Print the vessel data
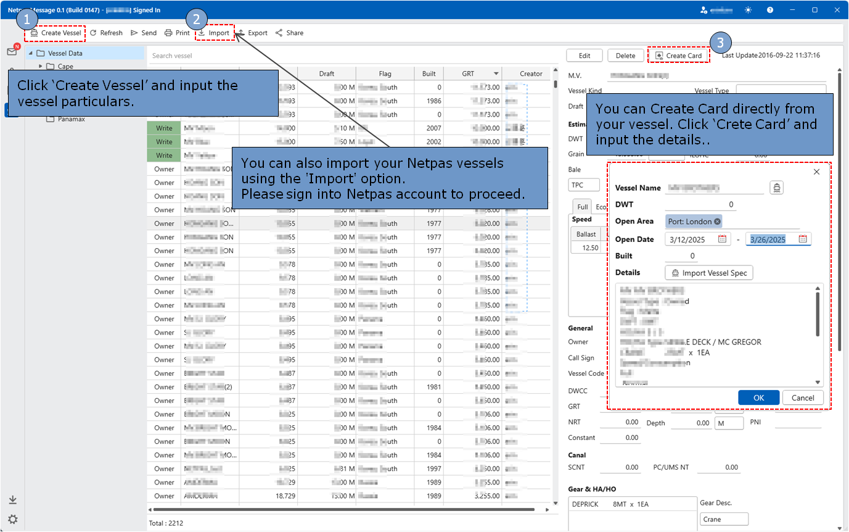849x532 pixels. (x=177, y=33)
